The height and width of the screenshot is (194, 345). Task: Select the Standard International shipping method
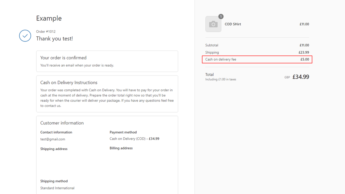point(57,188)
